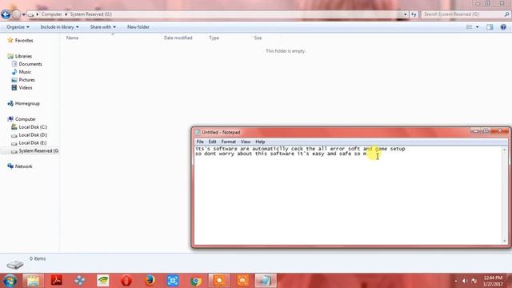Open Firefox from the taskbar
512x288 pixels.
tap(150, 281)
